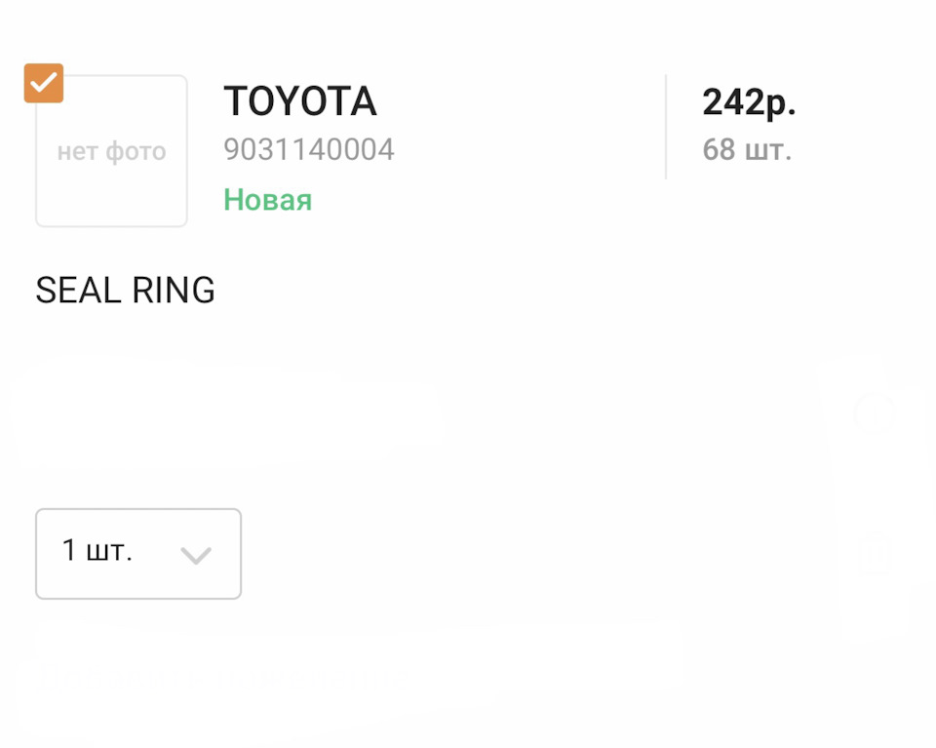This screenshot has height=748, width=936.
Task: Click the TOYOTA brand name
Action: point(300,100)
